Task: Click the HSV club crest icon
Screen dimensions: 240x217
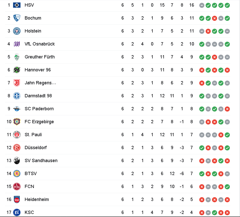Action: [x=17, y=5]
